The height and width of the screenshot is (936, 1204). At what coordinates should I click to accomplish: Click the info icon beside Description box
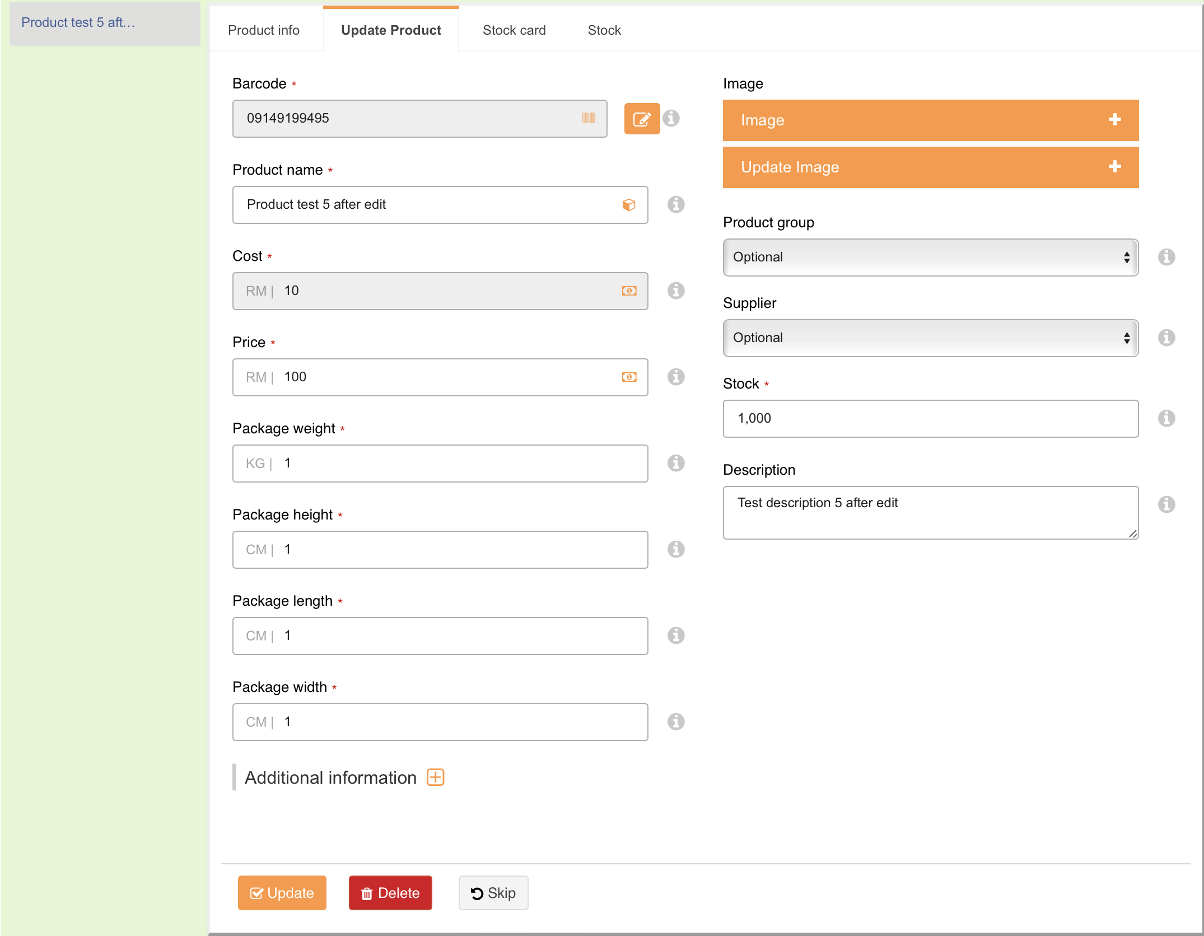pos(1166,504)
